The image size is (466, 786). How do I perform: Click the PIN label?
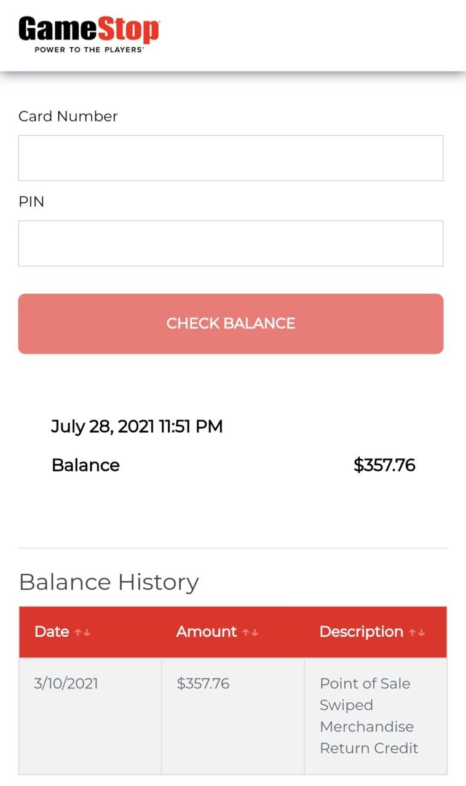(x=31, y=202)
